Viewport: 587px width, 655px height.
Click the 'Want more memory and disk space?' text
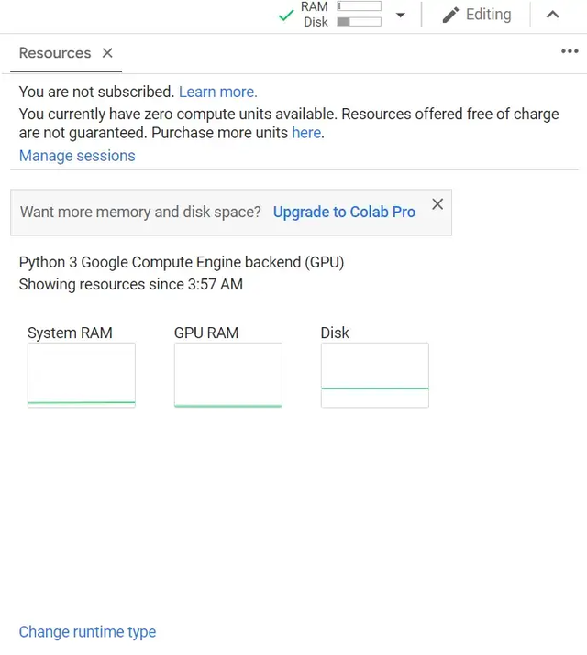pos(140,212)
